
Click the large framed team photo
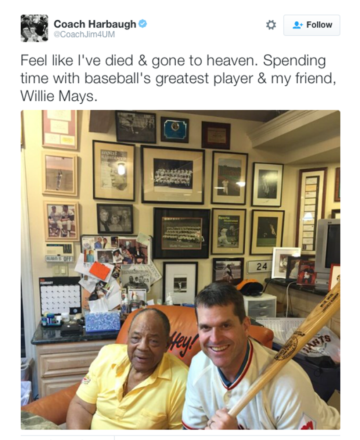pyautogui.click(x=173, y=175)
